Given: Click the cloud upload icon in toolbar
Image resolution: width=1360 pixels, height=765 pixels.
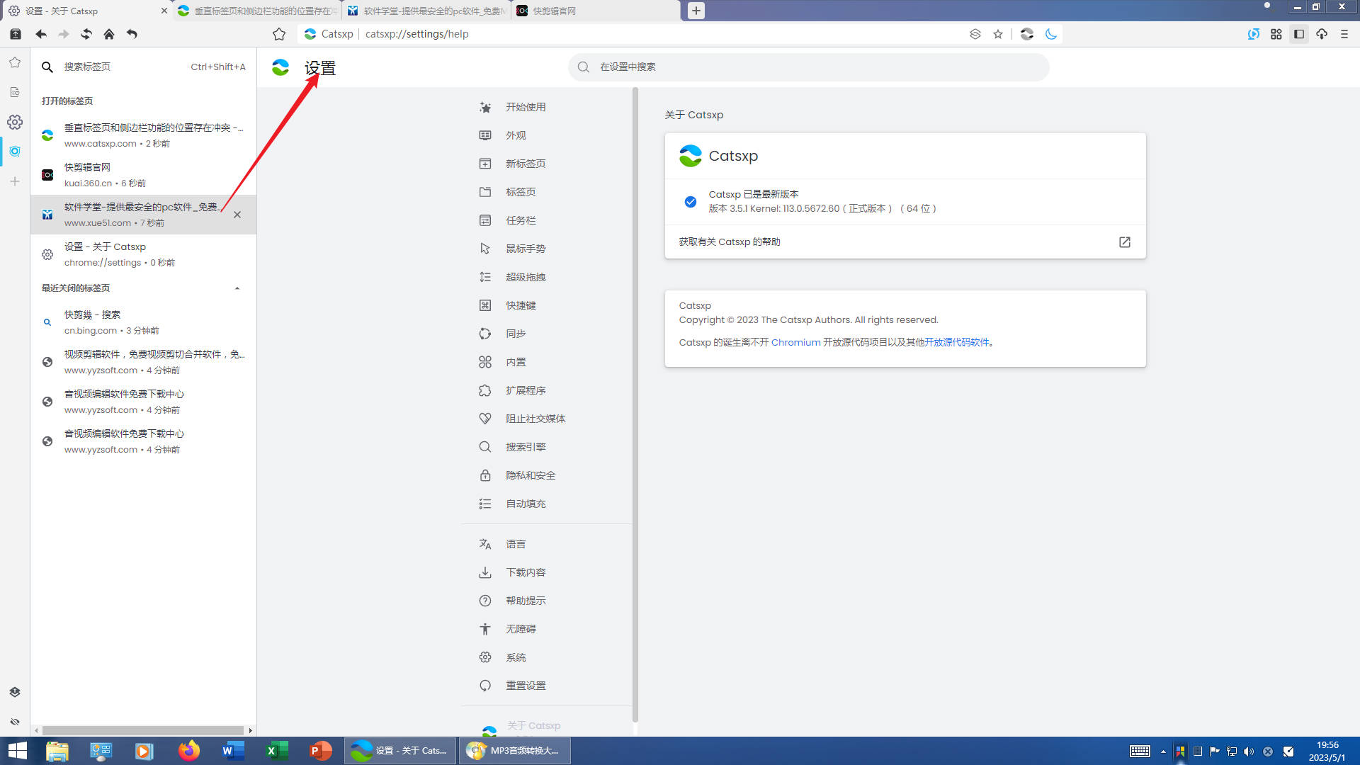Looking at the screenshot, I should [x=1322, y=34].
